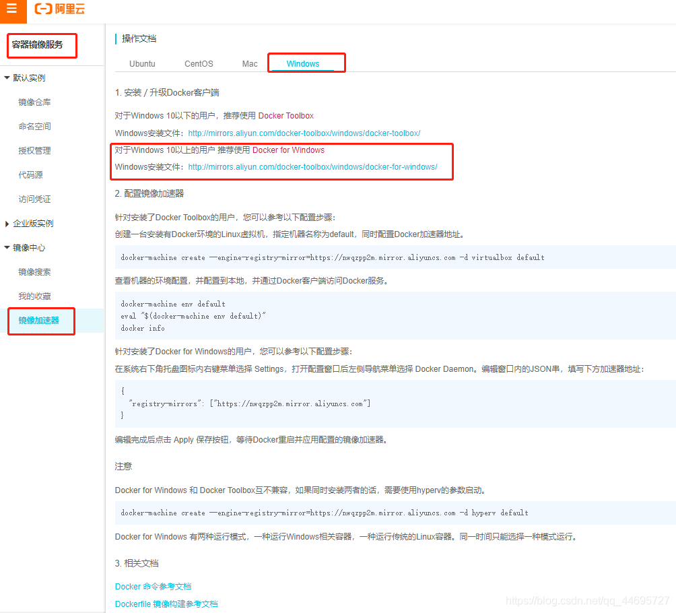This screenshot has height=613, width=676.
Task: Click the Aliyun logo
Action: [x=60, y=9]
